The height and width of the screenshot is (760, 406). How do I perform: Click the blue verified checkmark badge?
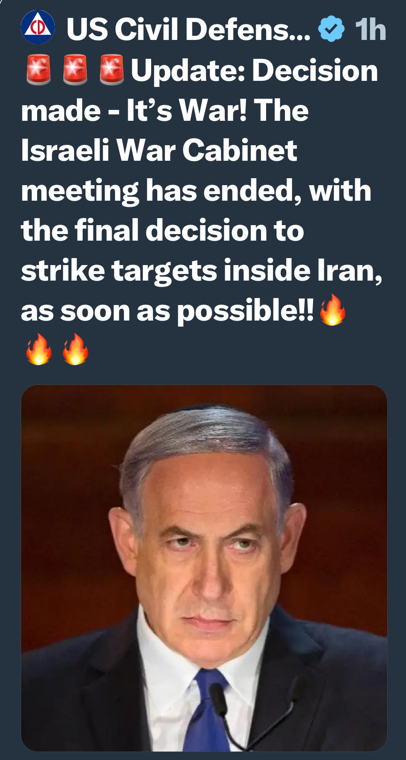coord(331,29)
